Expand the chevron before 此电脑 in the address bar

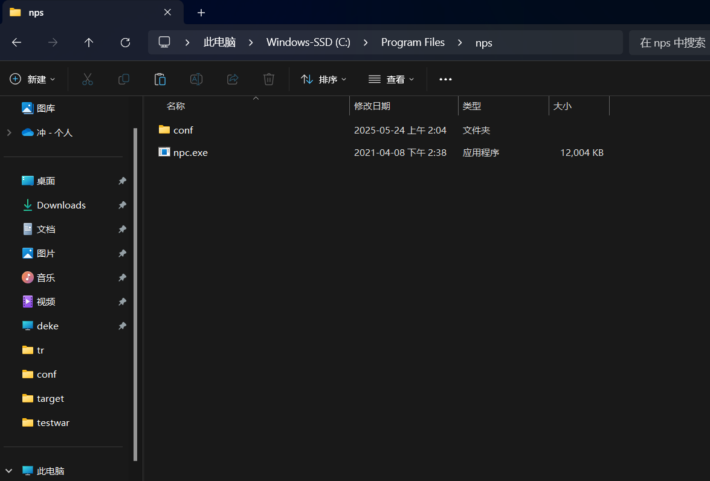tap(187, 42)
